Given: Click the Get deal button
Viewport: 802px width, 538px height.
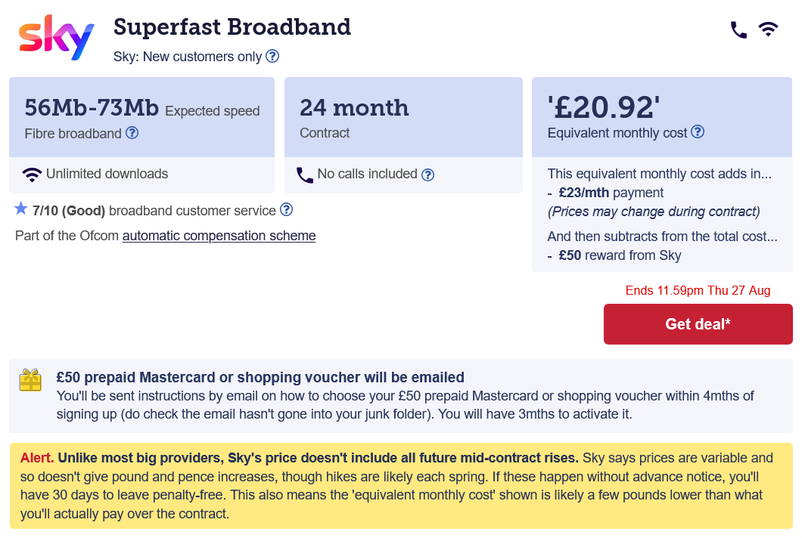Looking at the screenshot, I should pyautogui.click(x=698, y=324).
